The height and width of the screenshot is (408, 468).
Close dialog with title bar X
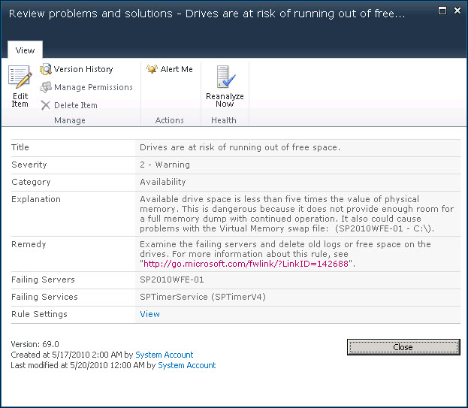[x=455, y=11]
